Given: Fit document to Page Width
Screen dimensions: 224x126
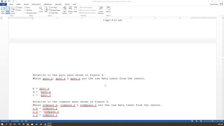Looking at the screenshot, I should (54, 13).
